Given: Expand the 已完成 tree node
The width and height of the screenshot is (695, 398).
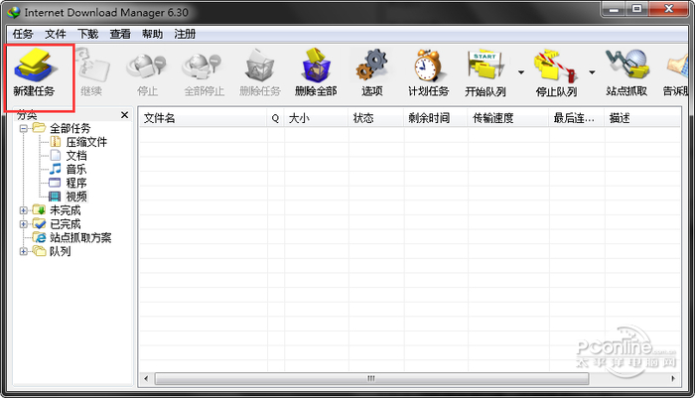Looking at the screenshot, I should click(24, 224).
